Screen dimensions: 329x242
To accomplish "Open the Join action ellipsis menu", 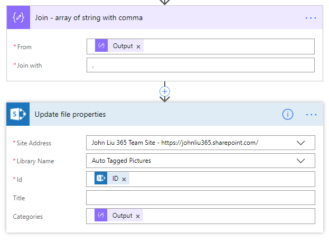I will pyautogui.click(x=311, y=18).
